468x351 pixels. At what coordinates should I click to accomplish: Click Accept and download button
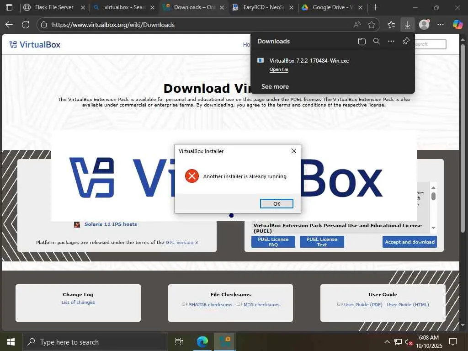click(409, 242)
